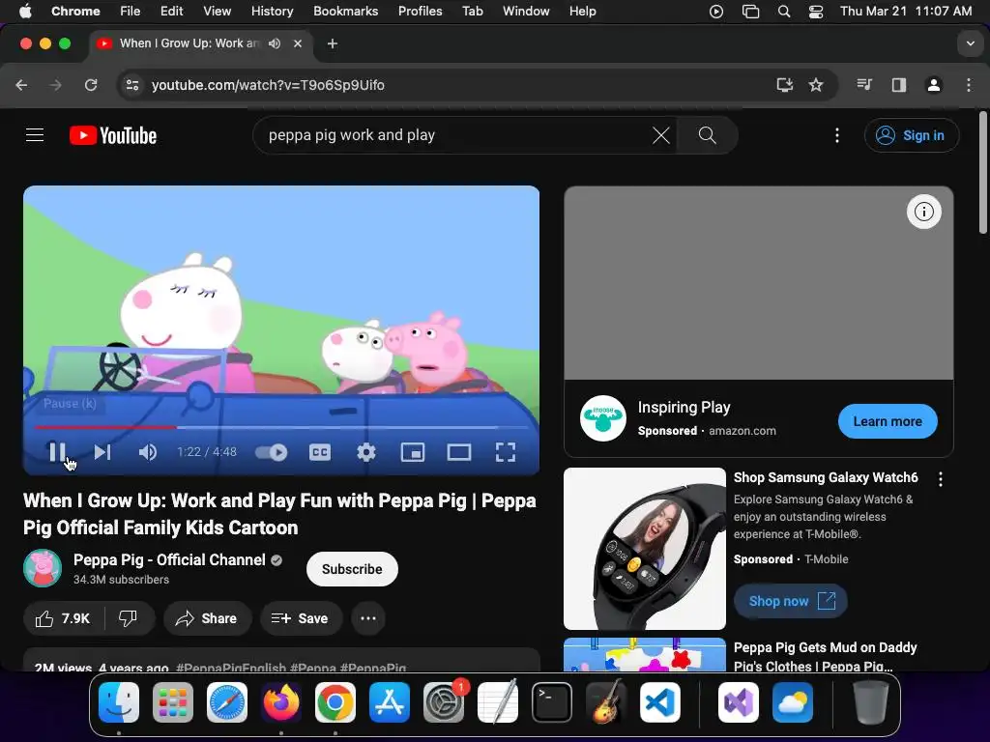Install app icon in address bar
The image size is (990, 742).
[784, 85]
